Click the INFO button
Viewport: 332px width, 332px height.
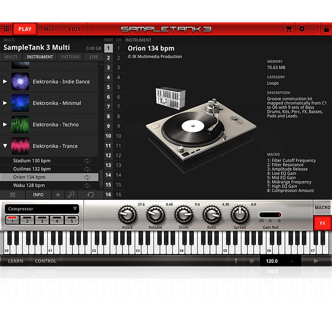point(38,195)
